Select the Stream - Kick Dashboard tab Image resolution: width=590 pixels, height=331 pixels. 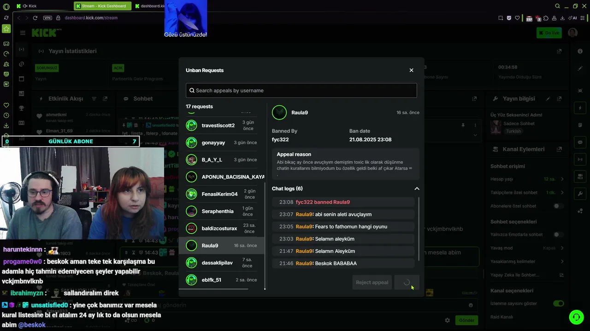(102, 6)
